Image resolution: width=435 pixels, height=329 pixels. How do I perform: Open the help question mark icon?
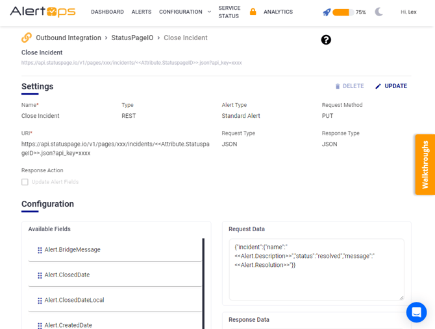(326, 40)
